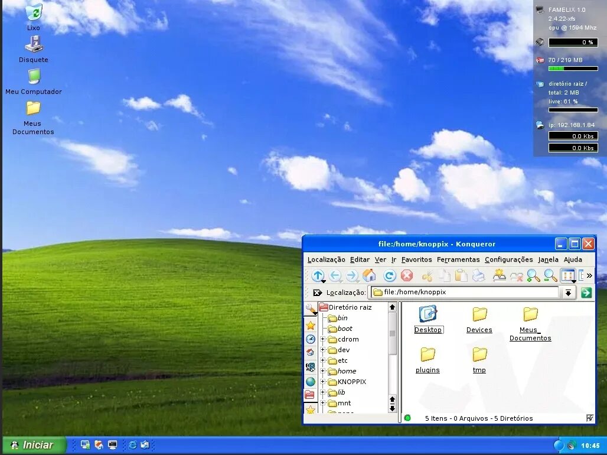The height and width of the screenshot is (455, 607).
Task: Open the Ajuda menu
Action: [573, 259]
